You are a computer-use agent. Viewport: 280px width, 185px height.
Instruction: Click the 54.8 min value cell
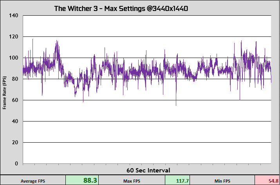[267, 180]
